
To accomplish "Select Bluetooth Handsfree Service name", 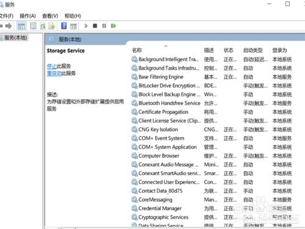I will 170,103.
